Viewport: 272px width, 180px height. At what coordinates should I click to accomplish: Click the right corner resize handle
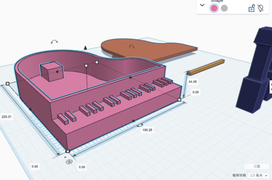click(179, 100)
